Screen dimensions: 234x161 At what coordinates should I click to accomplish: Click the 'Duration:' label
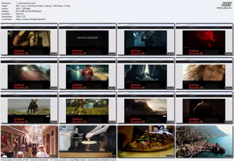coord(6,14)
